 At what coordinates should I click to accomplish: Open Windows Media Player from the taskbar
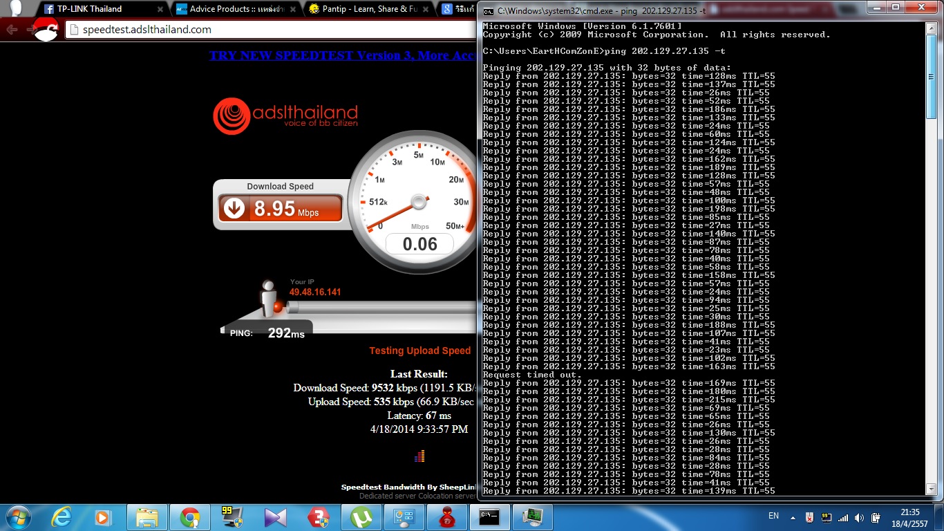coord(102,516)
